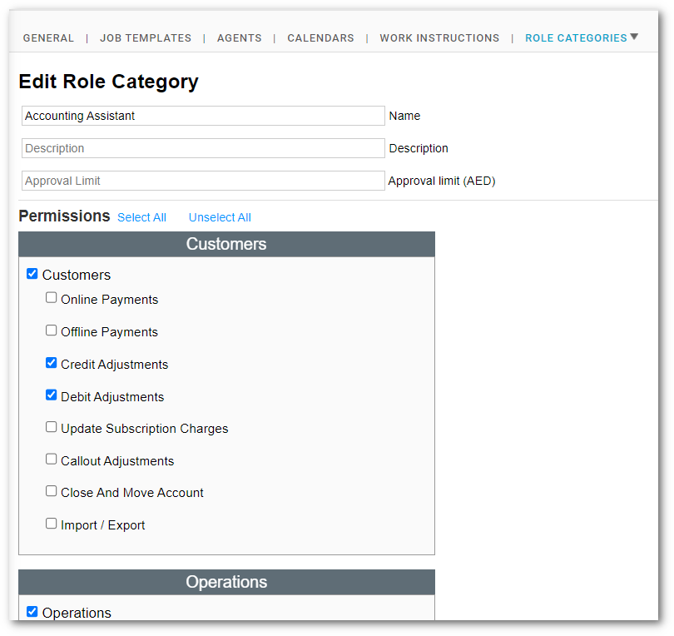This screenshot has height=636, width=674.
Task: Focus the Description text field
Action: tap(203, 148)
